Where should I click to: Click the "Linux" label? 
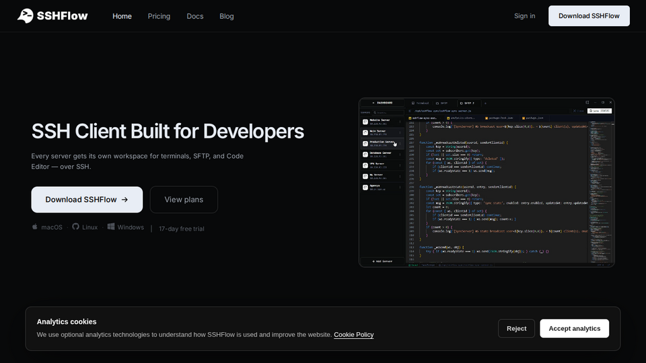[x=89, y=227]
